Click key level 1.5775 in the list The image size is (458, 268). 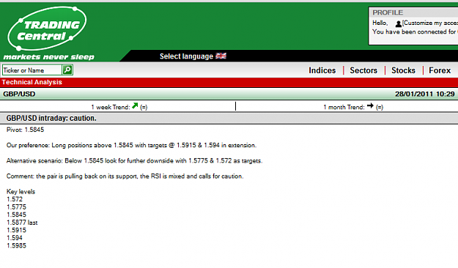[x=16, y=207]
